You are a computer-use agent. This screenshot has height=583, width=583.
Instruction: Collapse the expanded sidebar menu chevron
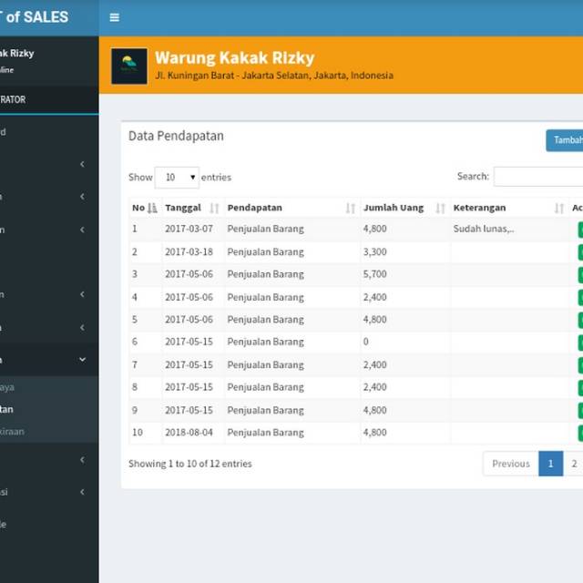82,360
